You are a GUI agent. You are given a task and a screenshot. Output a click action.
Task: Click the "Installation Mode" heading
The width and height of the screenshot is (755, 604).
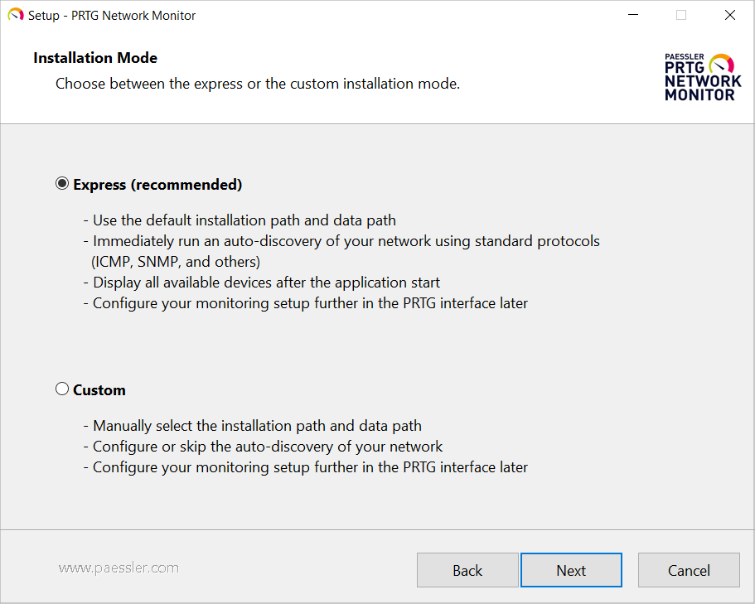click(x=95, y=58)
